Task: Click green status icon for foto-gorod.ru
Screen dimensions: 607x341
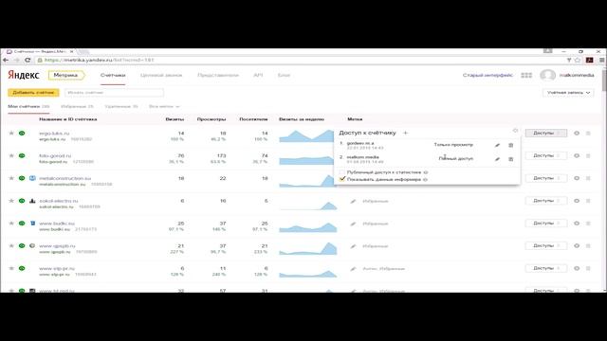Action: pyautogui.click(x=22, y=155)
